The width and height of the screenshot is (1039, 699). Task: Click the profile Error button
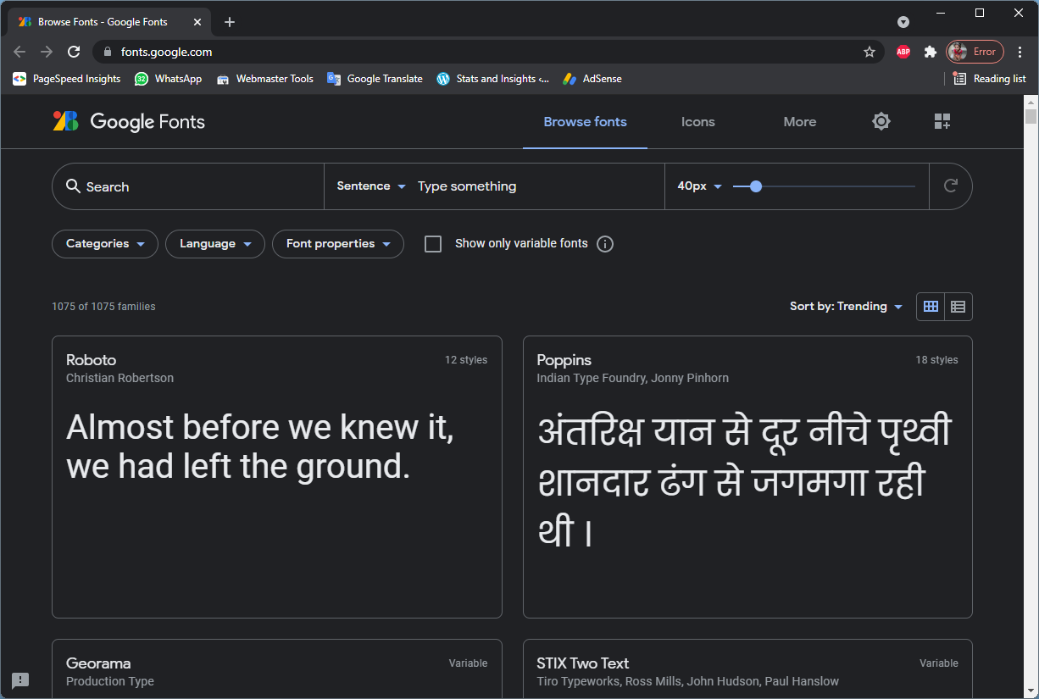pyautogui.click(x=975, y=52)
